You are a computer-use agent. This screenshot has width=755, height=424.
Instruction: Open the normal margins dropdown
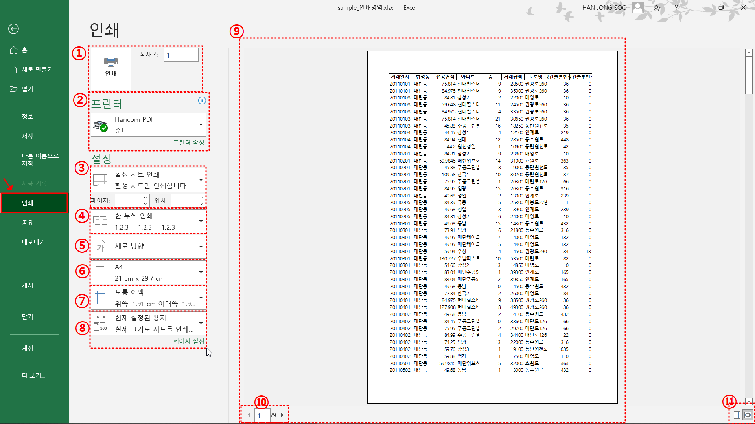pyautogui.click(x=149, y=298)
